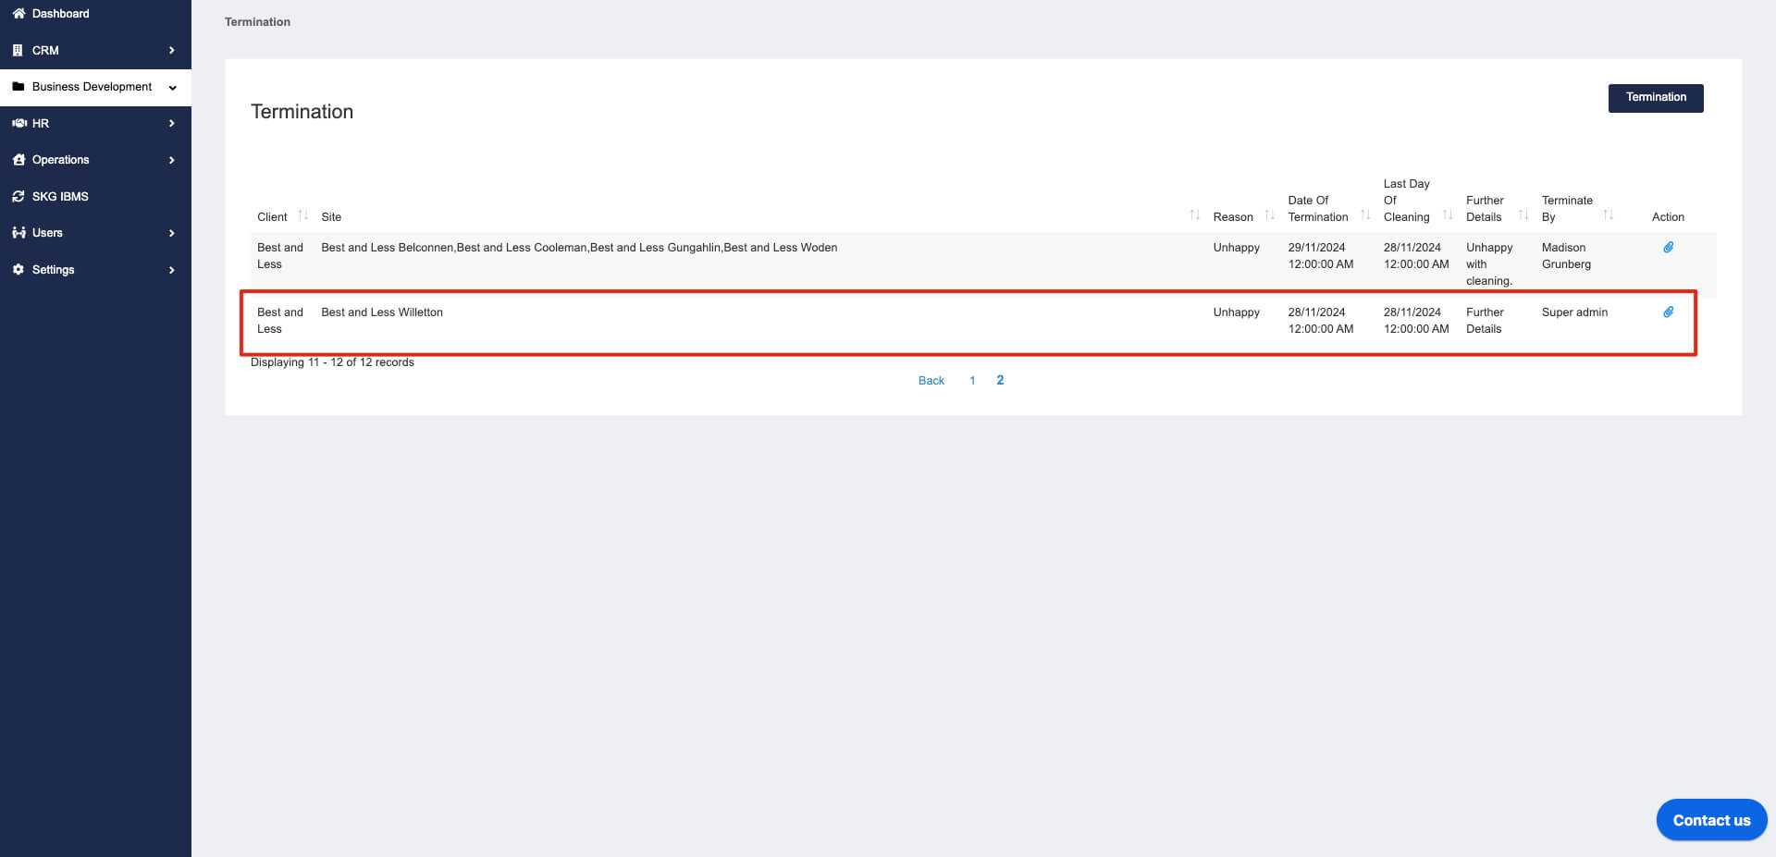
Task: Click the dark Termination button
Action: (1656, 98)
